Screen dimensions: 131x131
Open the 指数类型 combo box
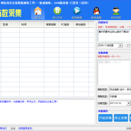tap(120, 90)
